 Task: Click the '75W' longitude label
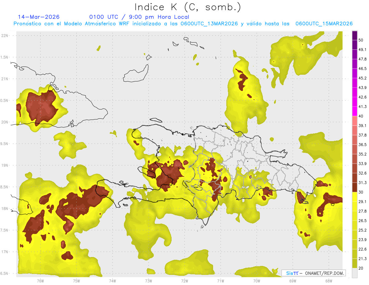77,281
